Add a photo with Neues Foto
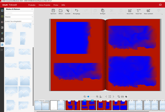Image resolution: width=165 pixels, height=112 pixels. [130, 12]
